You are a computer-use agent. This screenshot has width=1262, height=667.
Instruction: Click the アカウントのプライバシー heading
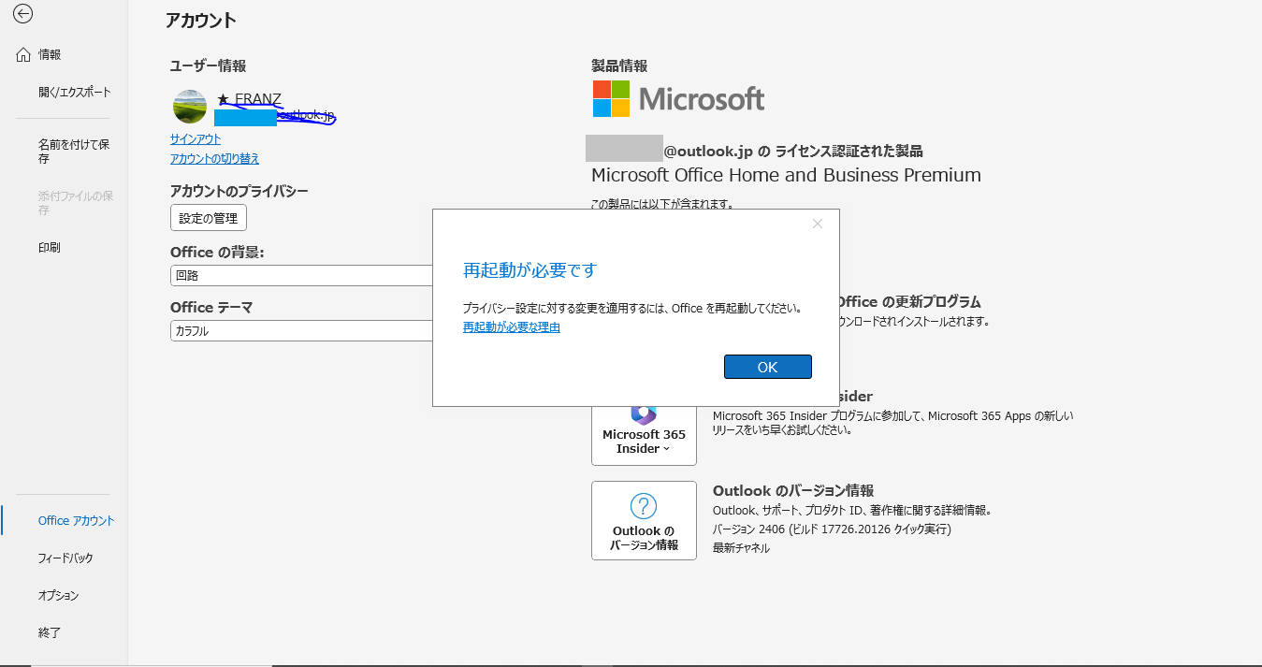(239, 191)
